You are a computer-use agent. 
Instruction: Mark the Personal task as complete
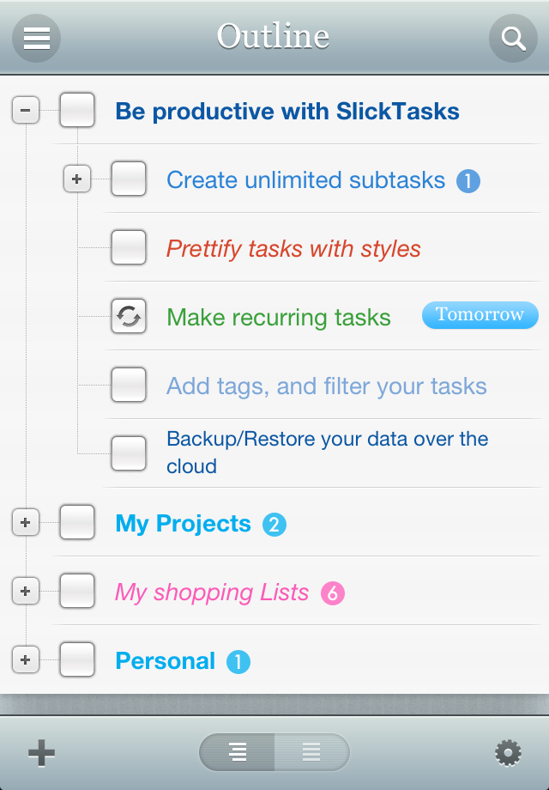(x=77, y=660)
